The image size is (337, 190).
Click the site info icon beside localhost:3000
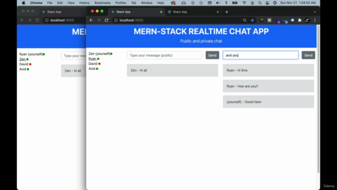pyautogui.click(x=116, y=20)
